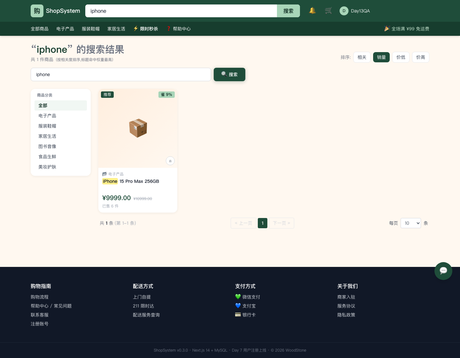Open 注册账号 footer link
460x358 pixels.
point(40,324)
